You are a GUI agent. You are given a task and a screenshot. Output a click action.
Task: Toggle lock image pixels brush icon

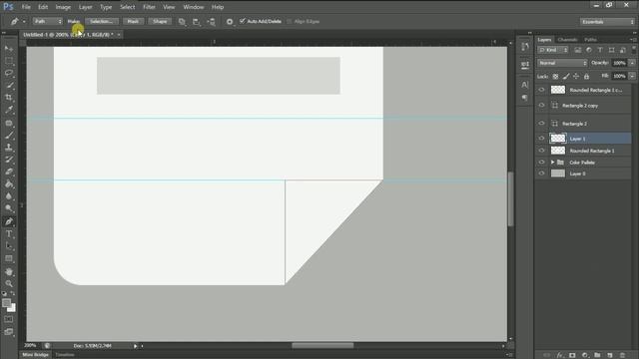click(566, 76)
